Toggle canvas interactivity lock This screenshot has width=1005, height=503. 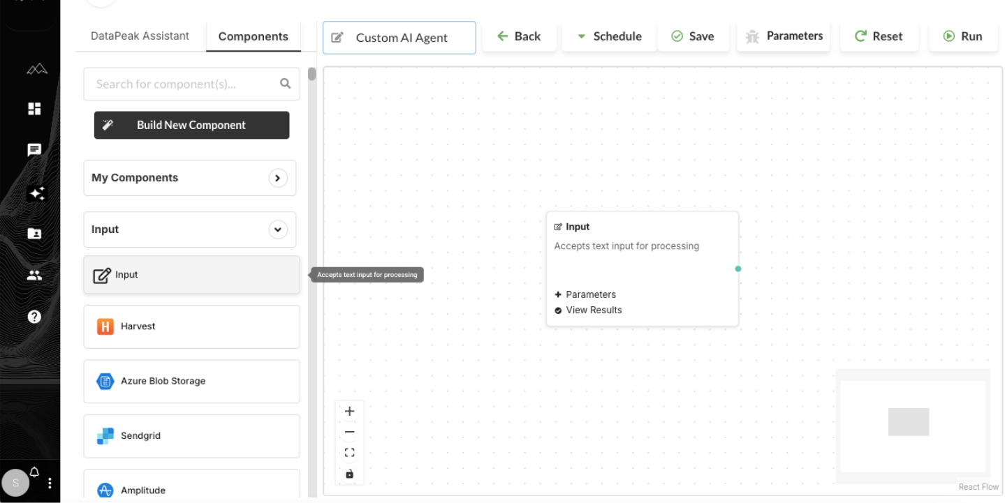click(x=350, y=474)
